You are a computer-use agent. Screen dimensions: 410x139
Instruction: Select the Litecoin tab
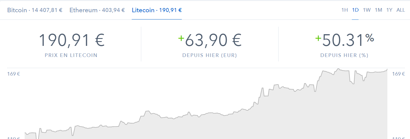click(x=157, y=10)
